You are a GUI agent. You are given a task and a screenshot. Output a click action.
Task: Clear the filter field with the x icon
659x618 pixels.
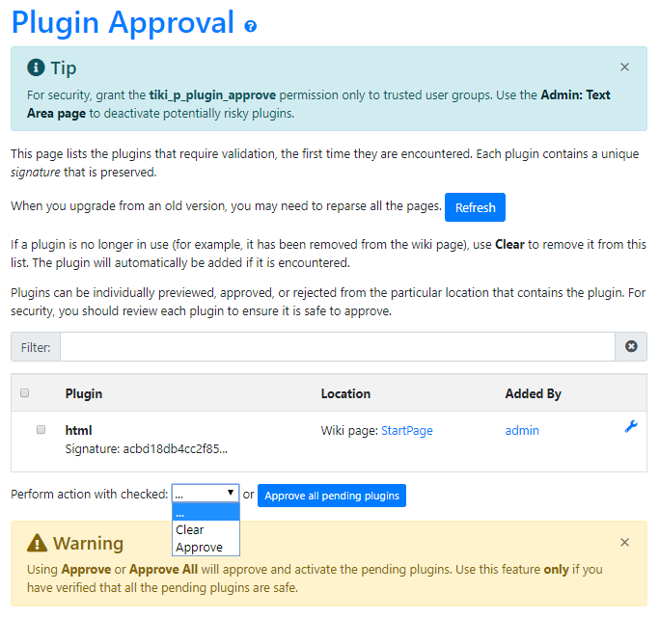click(x=631, y=346)
